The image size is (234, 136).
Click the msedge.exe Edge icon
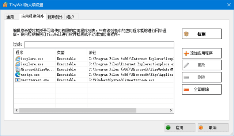[18, 75]
